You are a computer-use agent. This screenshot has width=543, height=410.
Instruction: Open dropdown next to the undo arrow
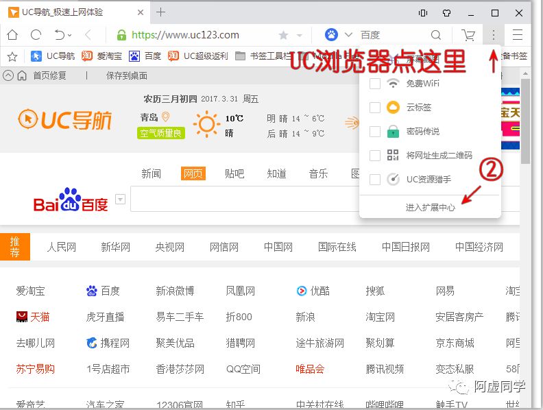click(x=70, y=35)
